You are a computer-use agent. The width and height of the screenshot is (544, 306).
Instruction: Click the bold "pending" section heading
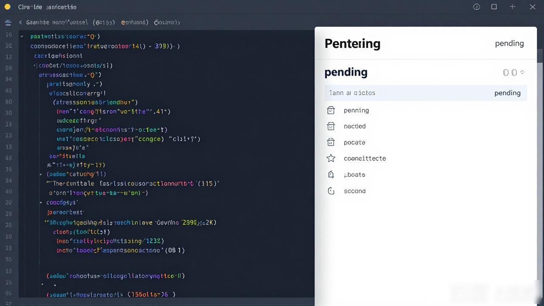pyautogui.click(x=346, y=72)
